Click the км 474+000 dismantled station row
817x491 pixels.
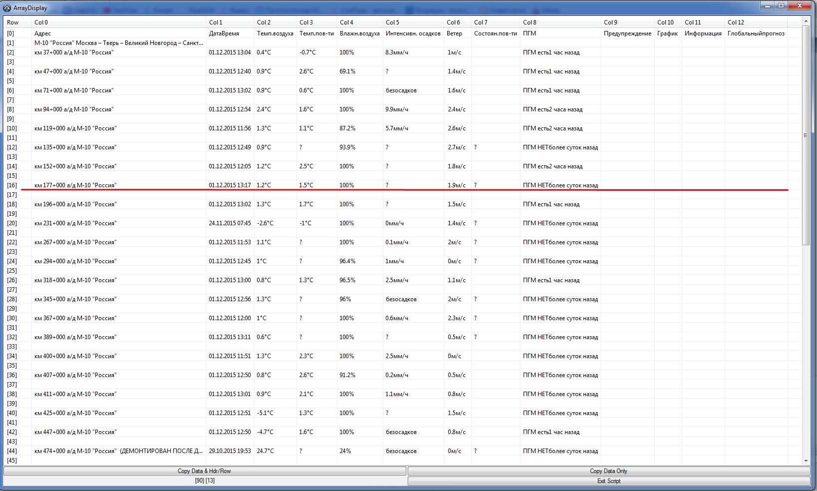(x=118, y=451)
